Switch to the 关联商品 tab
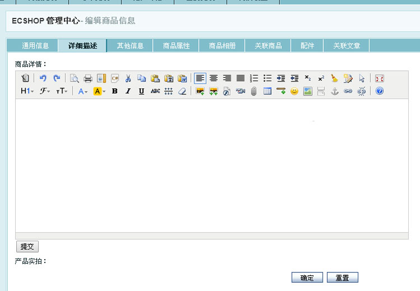Viewport: 420px width, 291px height. (268, 46)
